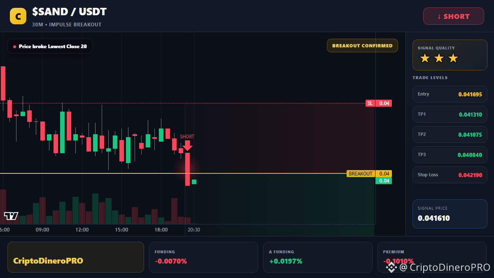This screenshot has height=278, width=494.
Task: Click the 15:00 time axis label
Action: tap(121, 230)
